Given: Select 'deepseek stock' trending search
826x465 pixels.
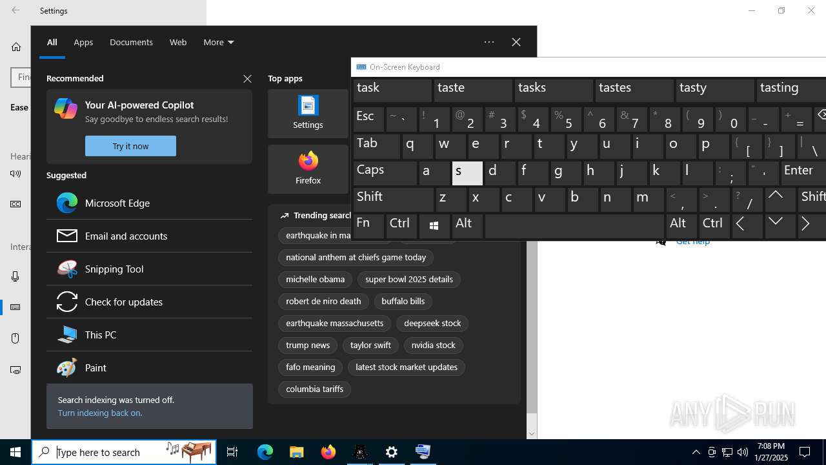Looking at the screenshot, I should pos(432,323).
